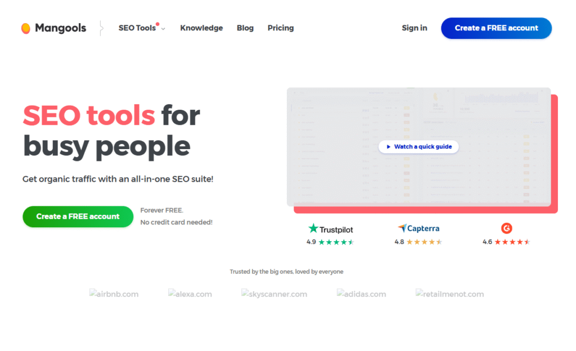
Task: Click the "SEO tools for busy people" headline
Action: tap(111, 131)
